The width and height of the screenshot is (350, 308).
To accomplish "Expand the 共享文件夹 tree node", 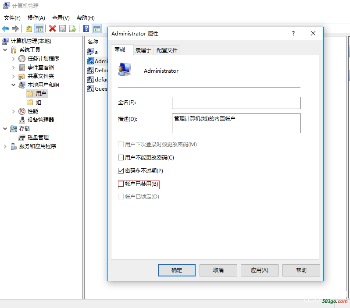I will pos(14,76).
